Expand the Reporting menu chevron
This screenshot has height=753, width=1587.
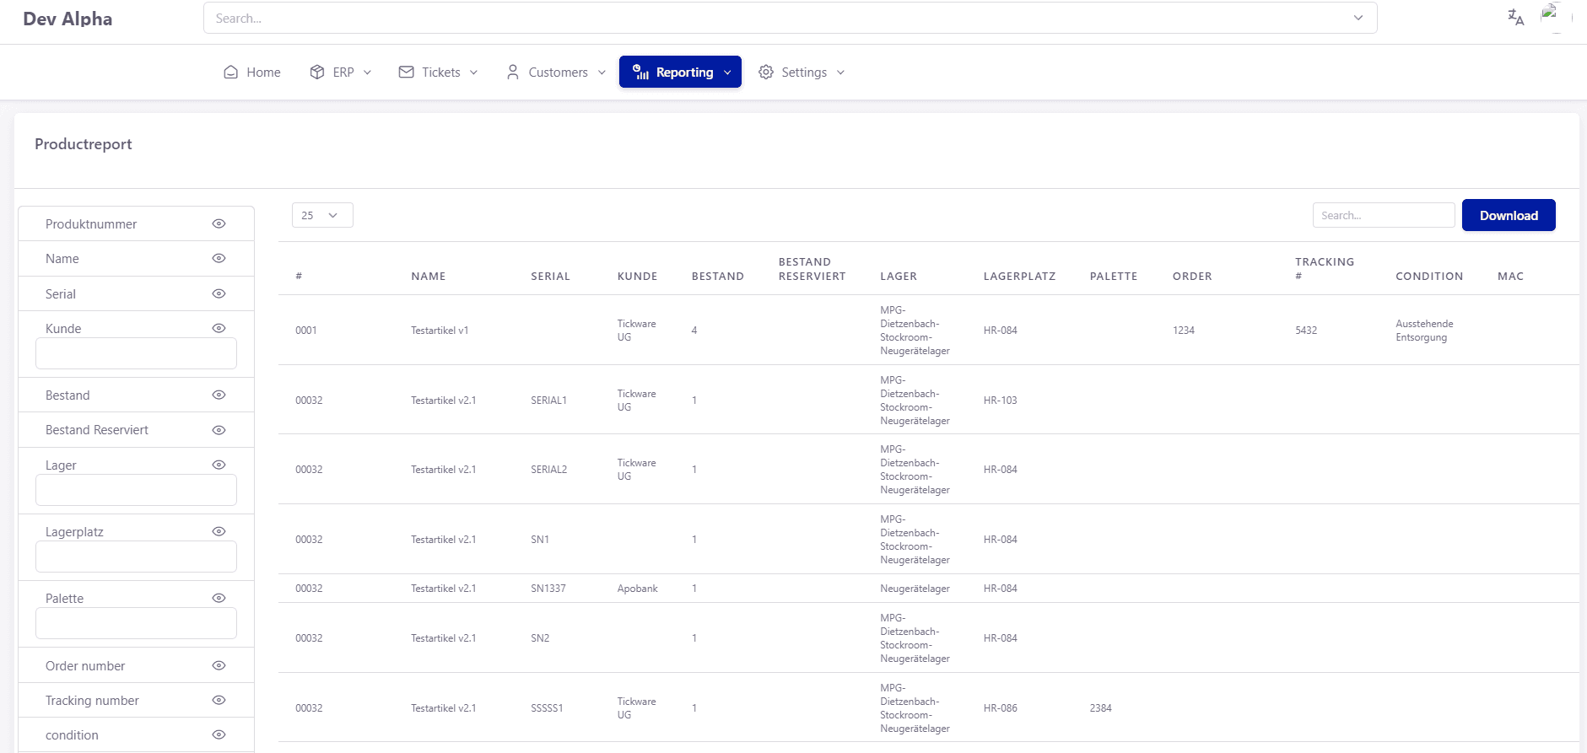pyautogui.click(x=727, y=73)
